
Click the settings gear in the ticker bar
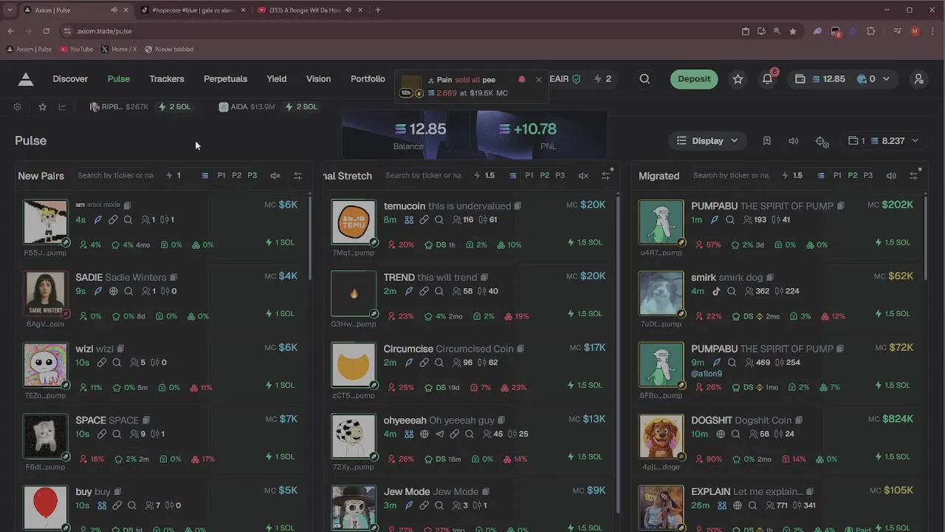(x=17, y=107)
